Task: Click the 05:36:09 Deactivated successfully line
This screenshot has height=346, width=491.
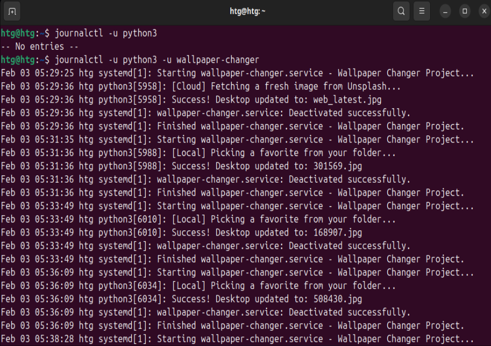Action: 206,312
